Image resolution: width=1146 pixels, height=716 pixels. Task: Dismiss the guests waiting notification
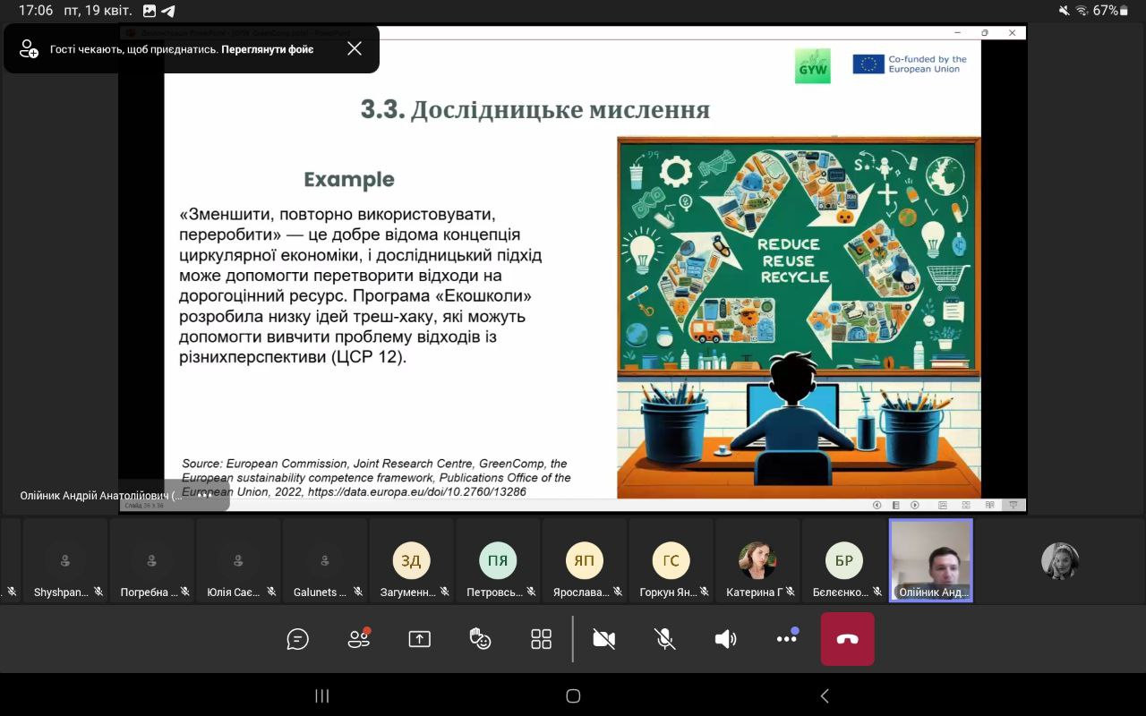(x=355, y=48)
